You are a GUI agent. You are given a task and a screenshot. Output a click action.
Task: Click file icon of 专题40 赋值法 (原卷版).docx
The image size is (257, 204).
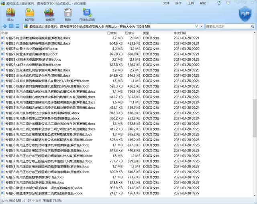coord(3,193)
